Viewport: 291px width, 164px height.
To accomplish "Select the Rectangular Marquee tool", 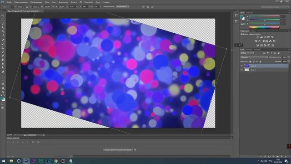I will pyautogui.click(x=3, y=20).
